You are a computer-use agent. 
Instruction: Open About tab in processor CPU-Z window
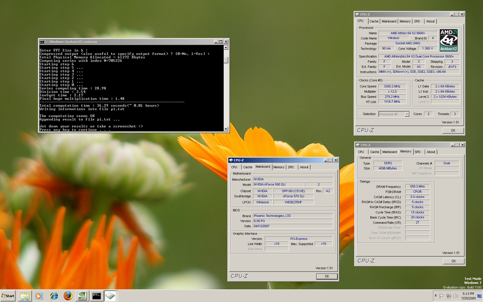[430, 21]
